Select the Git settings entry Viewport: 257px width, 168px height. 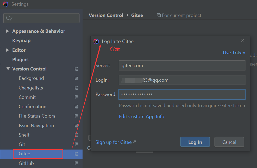22,144
